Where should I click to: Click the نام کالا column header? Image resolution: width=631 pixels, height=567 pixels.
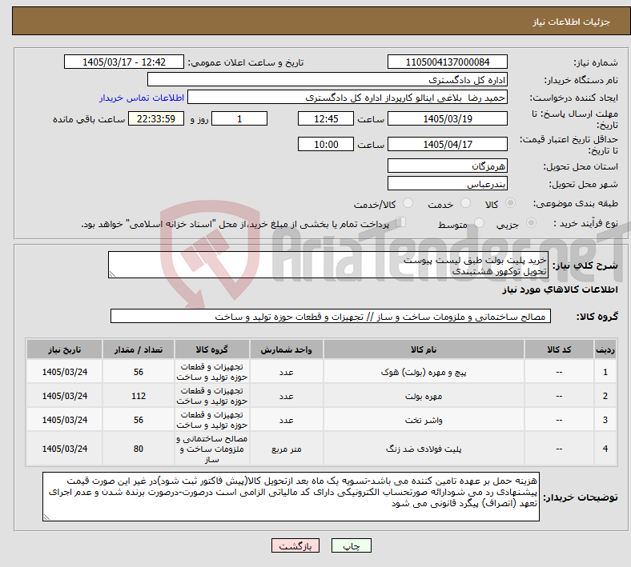point(424,349)
